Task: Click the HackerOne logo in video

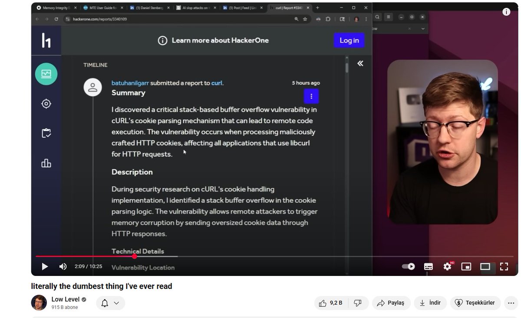Action: tap(46, 40)
